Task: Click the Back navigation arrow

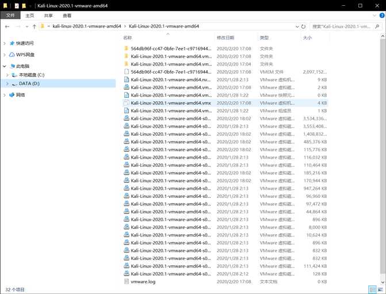Action: click(7, 26)
